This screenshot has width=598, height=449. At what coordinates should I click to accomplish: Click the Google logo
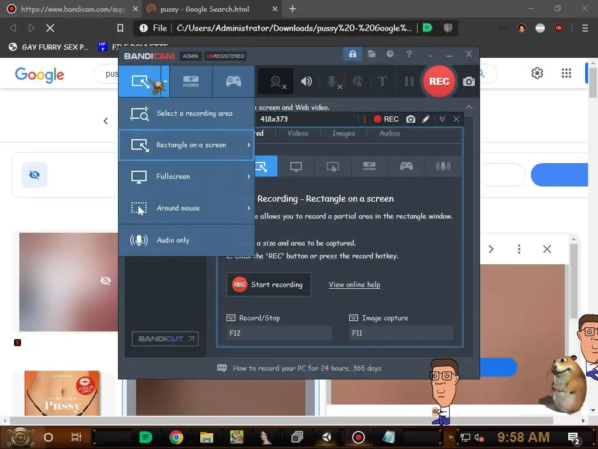40,75
